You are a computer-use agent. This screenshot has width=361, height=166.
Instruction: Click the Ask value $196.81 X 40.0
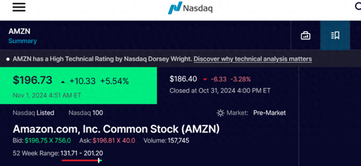tap(114, 141)
